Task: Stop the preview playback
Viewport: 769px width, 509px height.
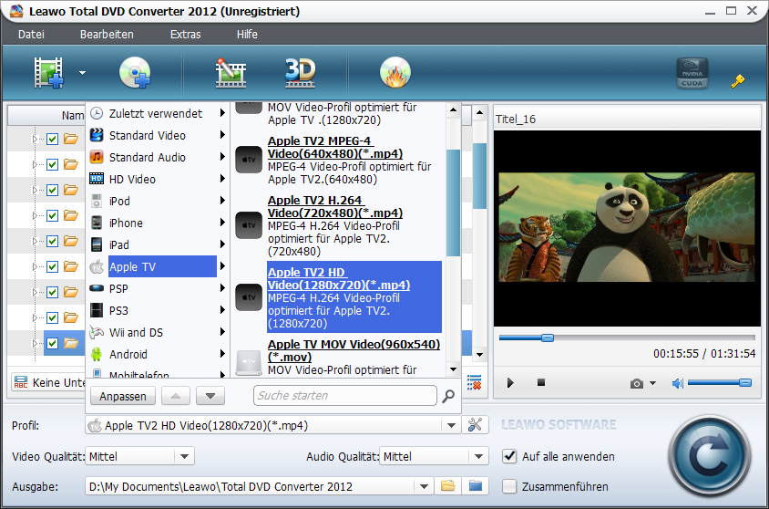Action: pyautogui.click(x=541, y=382)
